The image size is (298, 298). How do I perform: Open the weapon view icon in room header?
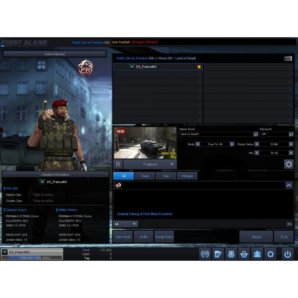click(x=288, y=58)
